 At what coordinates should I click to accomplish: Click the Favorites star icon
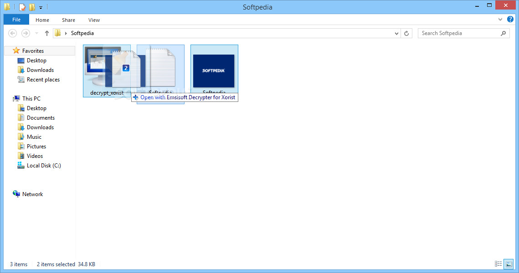point(16,51)
